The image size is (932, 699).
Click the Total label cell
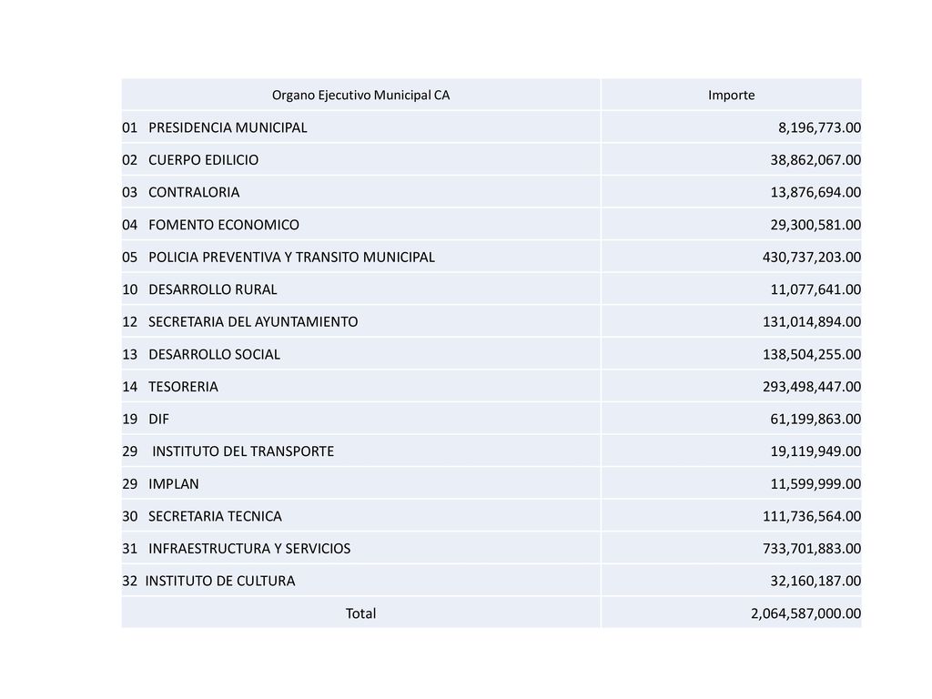click(360, 613)
